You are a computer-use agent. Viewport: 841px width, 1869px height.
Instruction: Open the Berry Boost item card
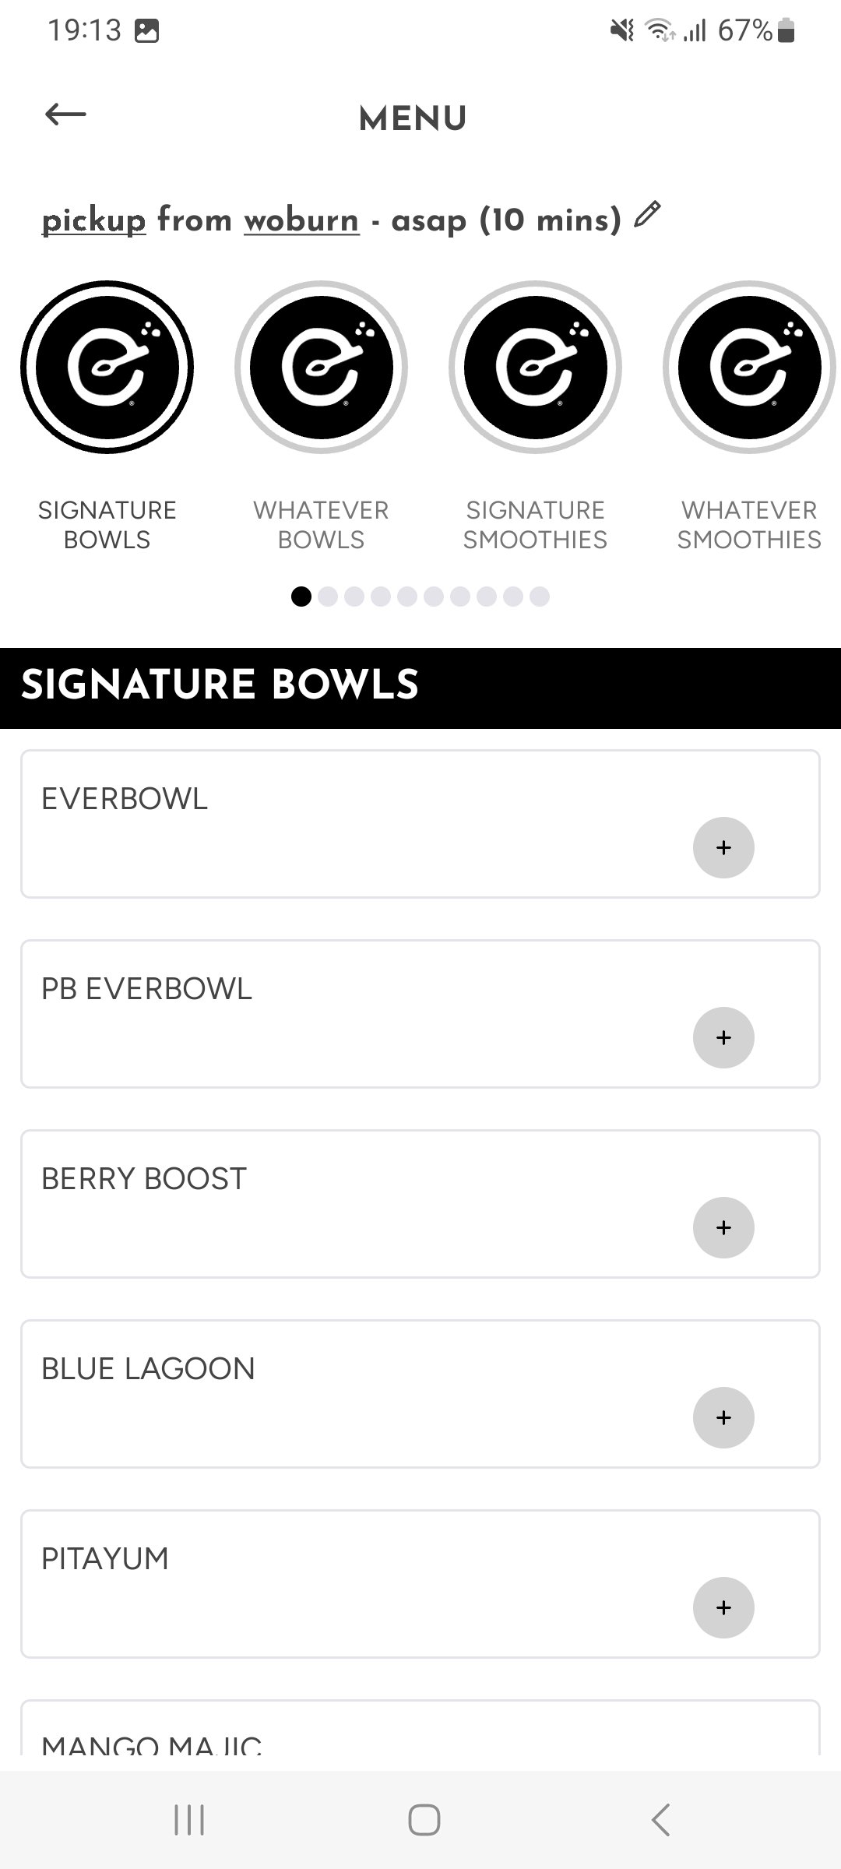click(x=420, y=1204)
